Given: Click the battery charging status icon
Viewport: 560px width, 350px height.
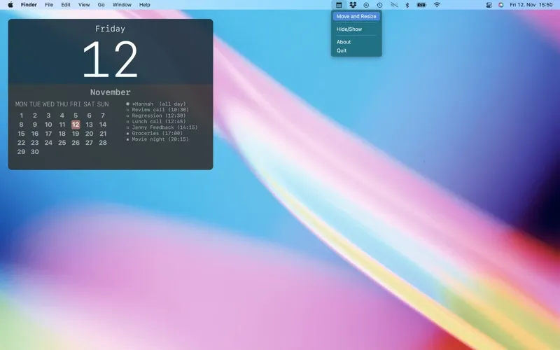Looking at the screenshot, I should pos(422,5).
